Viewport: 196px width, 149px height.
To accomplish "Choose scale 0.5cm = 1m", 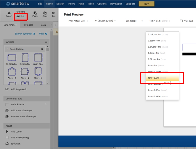I will (162, 53).
